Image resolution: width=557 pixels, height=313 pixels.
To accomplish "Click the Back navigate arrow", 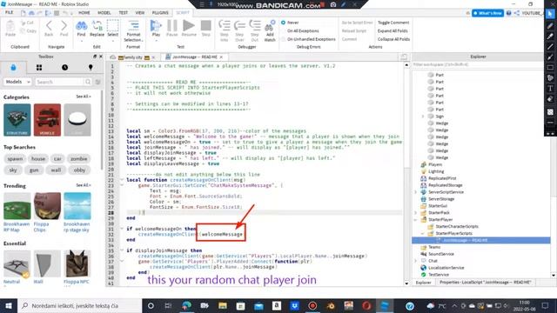I will pos(49,28).
